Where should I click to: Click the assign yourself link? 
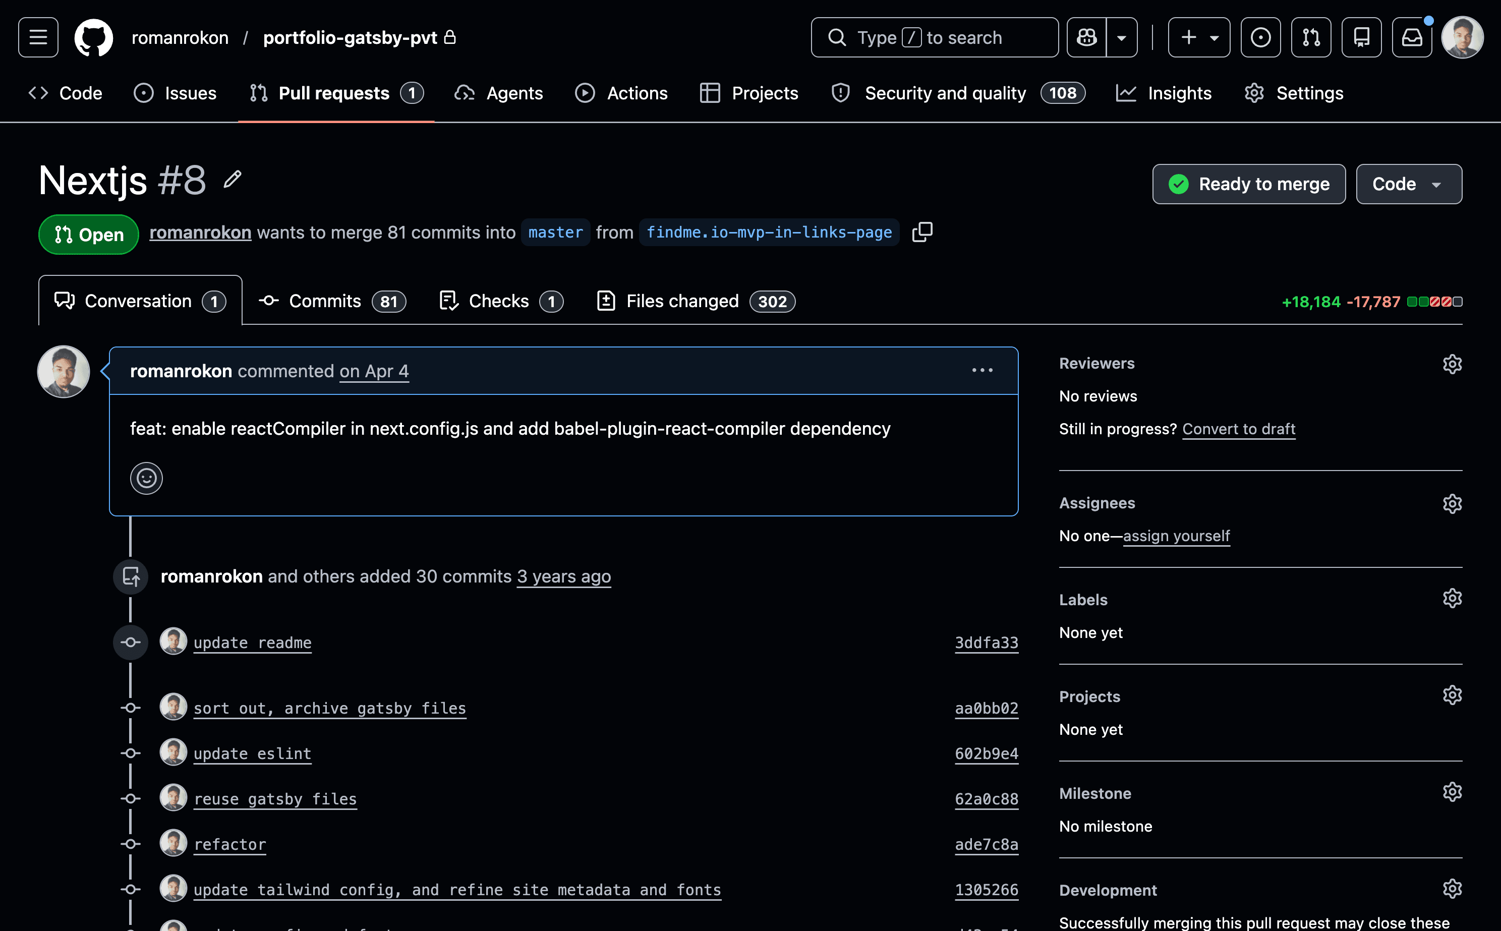[1176, 536]
